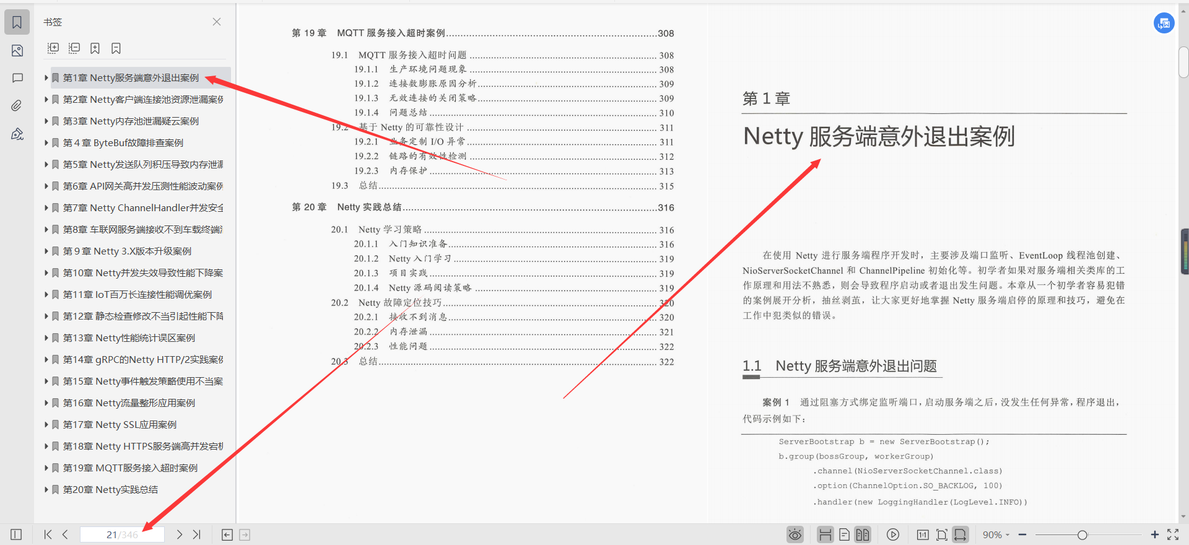Go to previous page
Image resolution: width=1189 pixels, height=545 pixels.
(x=65, y=534)
